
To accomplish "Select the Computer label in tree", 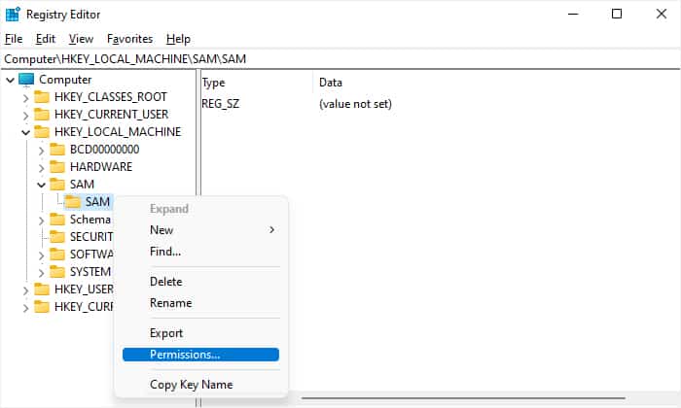I will tap(65, 80).
